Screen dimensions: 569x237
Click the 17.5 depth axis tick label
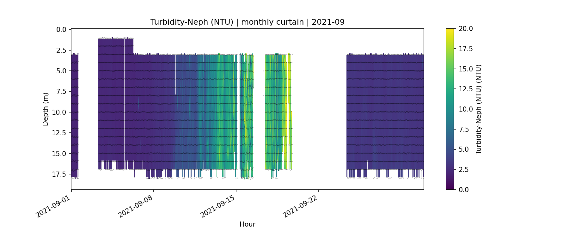(59, 174)
